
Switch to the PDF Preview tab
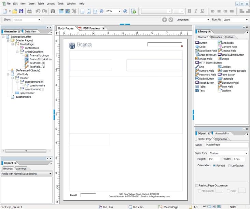(x=91, y=28)
